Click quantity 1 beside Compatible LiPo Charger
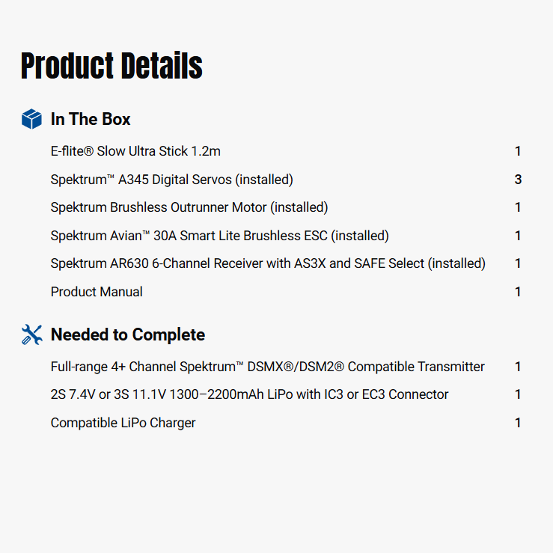This screenshot has height=553, width=553. [518, 423]
